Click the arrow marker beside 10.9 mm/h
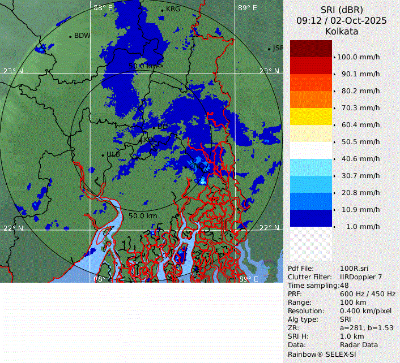Screen dimensions: 400x363 pos(335,210)
